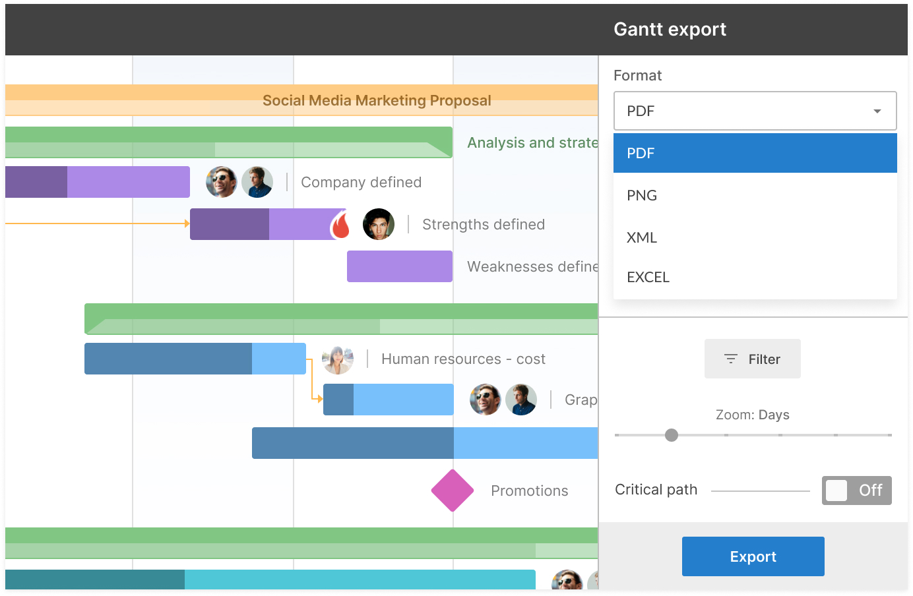The image size is (913, 596).
Task: Select the pink Promotions milestone diamond
Action: (453, 491)
